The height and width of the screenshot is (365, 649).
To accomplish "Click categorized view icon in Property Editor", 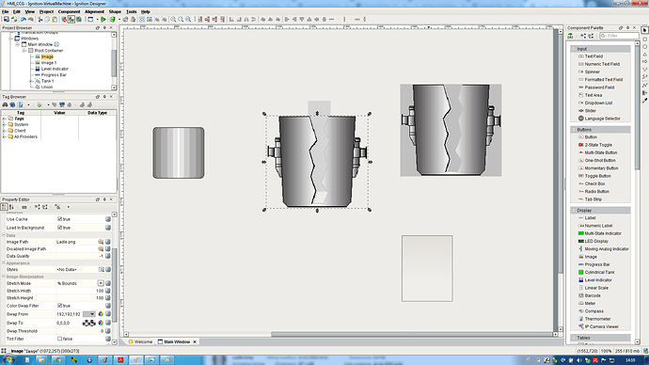I will (x=4, y=207).
